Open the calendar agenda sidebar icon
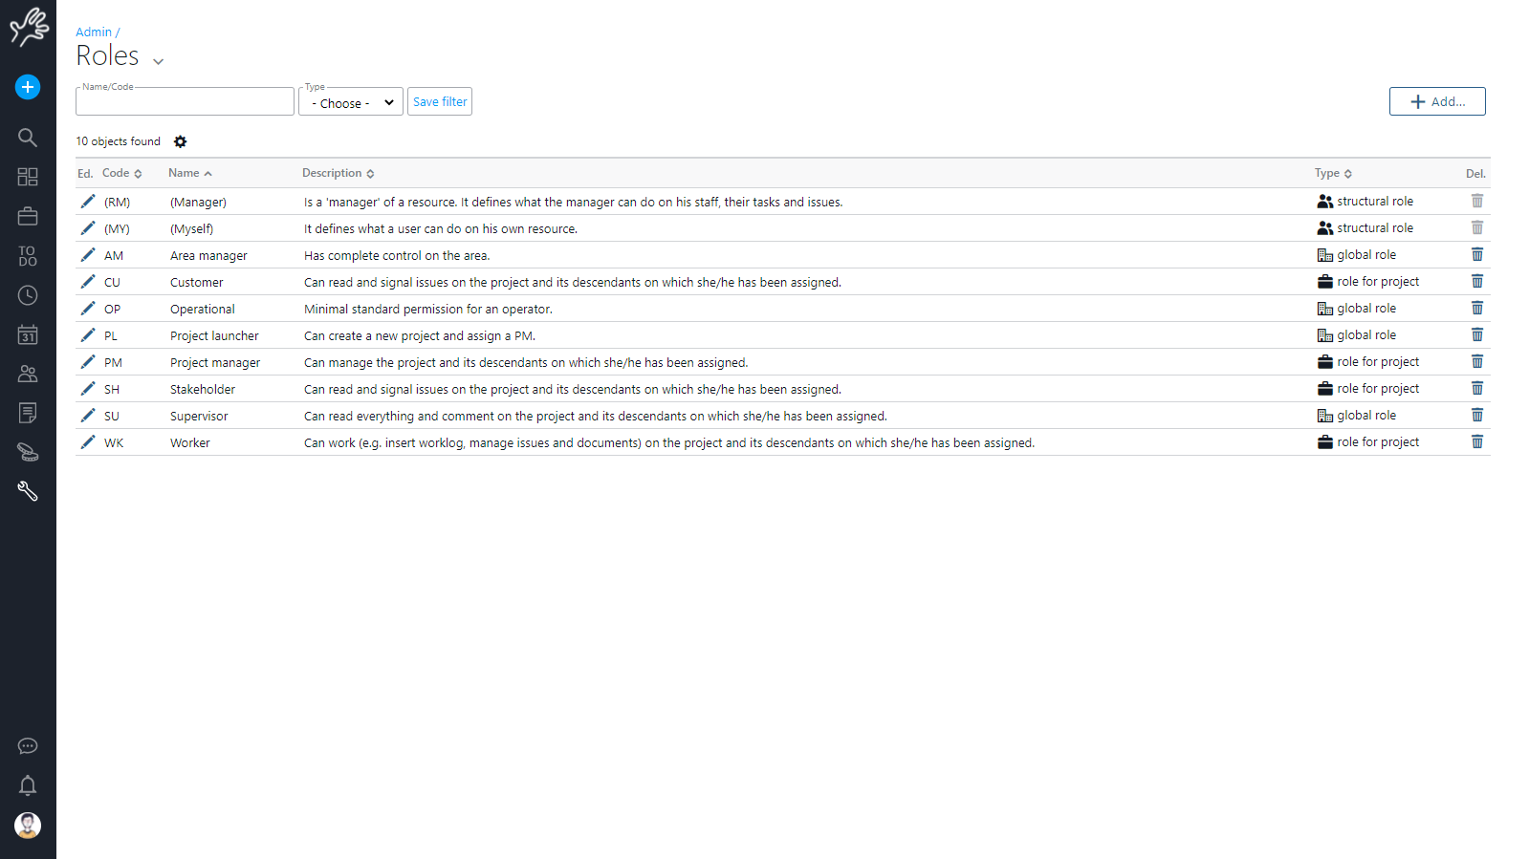This screenshot has height=859, width=1529. pos(28,334)
